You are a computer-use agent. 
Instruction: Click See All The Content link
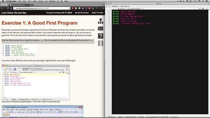(x=82, y=13)
